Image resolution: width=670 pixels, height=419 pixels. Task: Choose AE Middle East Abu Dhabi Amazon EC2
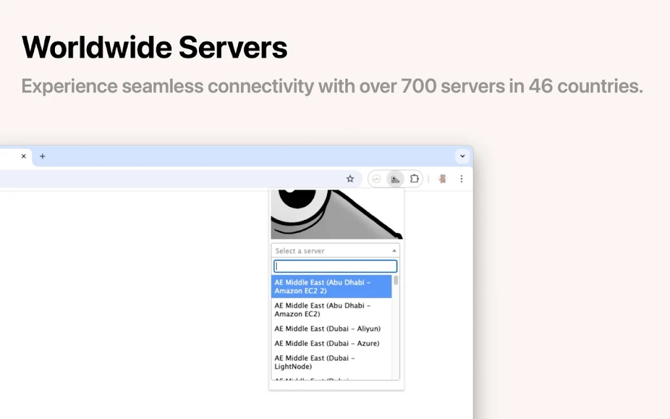coord(332,310)
